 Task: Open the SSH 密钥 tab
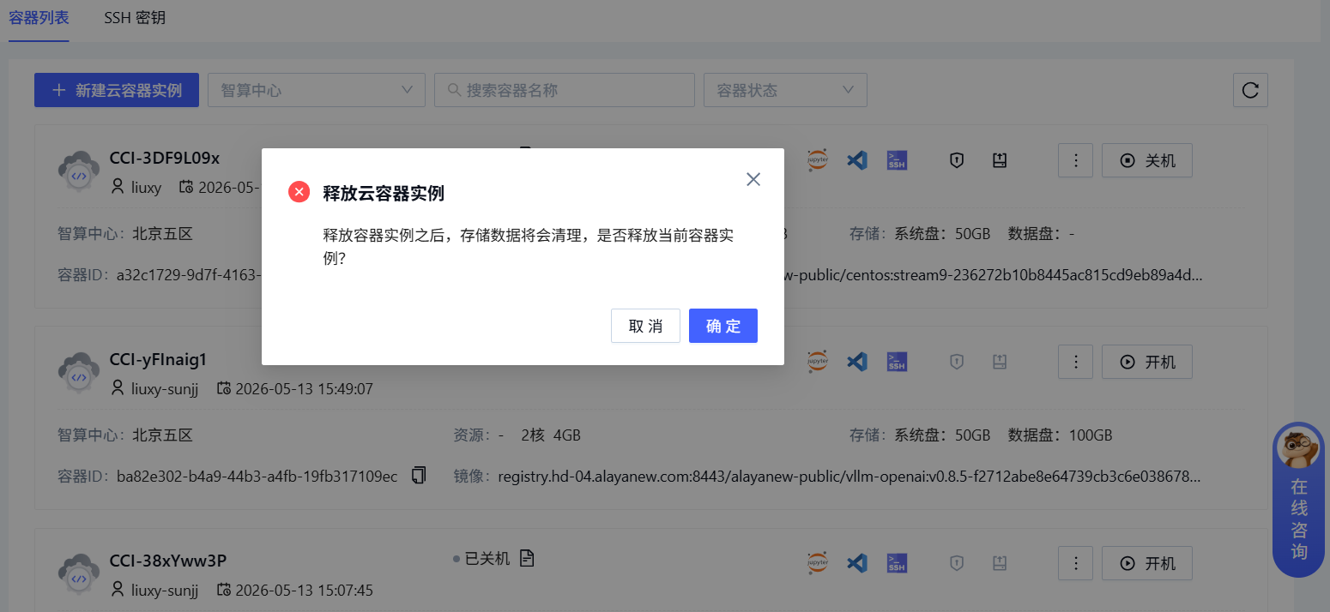pos(135,17)
